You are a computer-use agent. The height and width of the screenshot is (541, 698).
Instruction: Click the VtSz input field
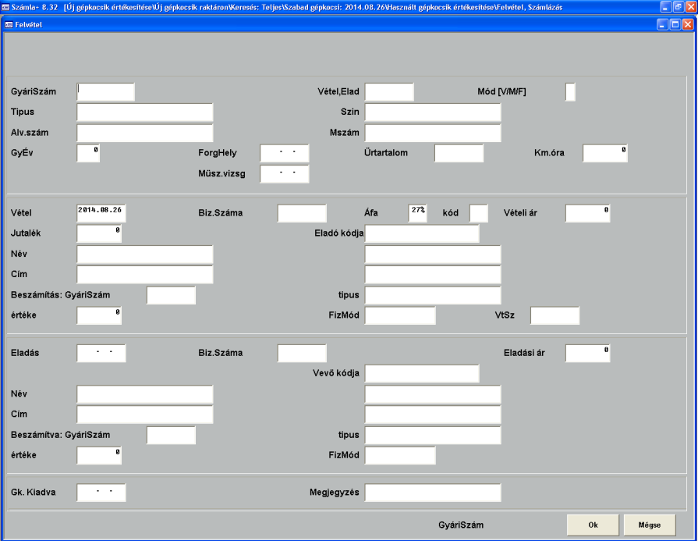[555, 315]
